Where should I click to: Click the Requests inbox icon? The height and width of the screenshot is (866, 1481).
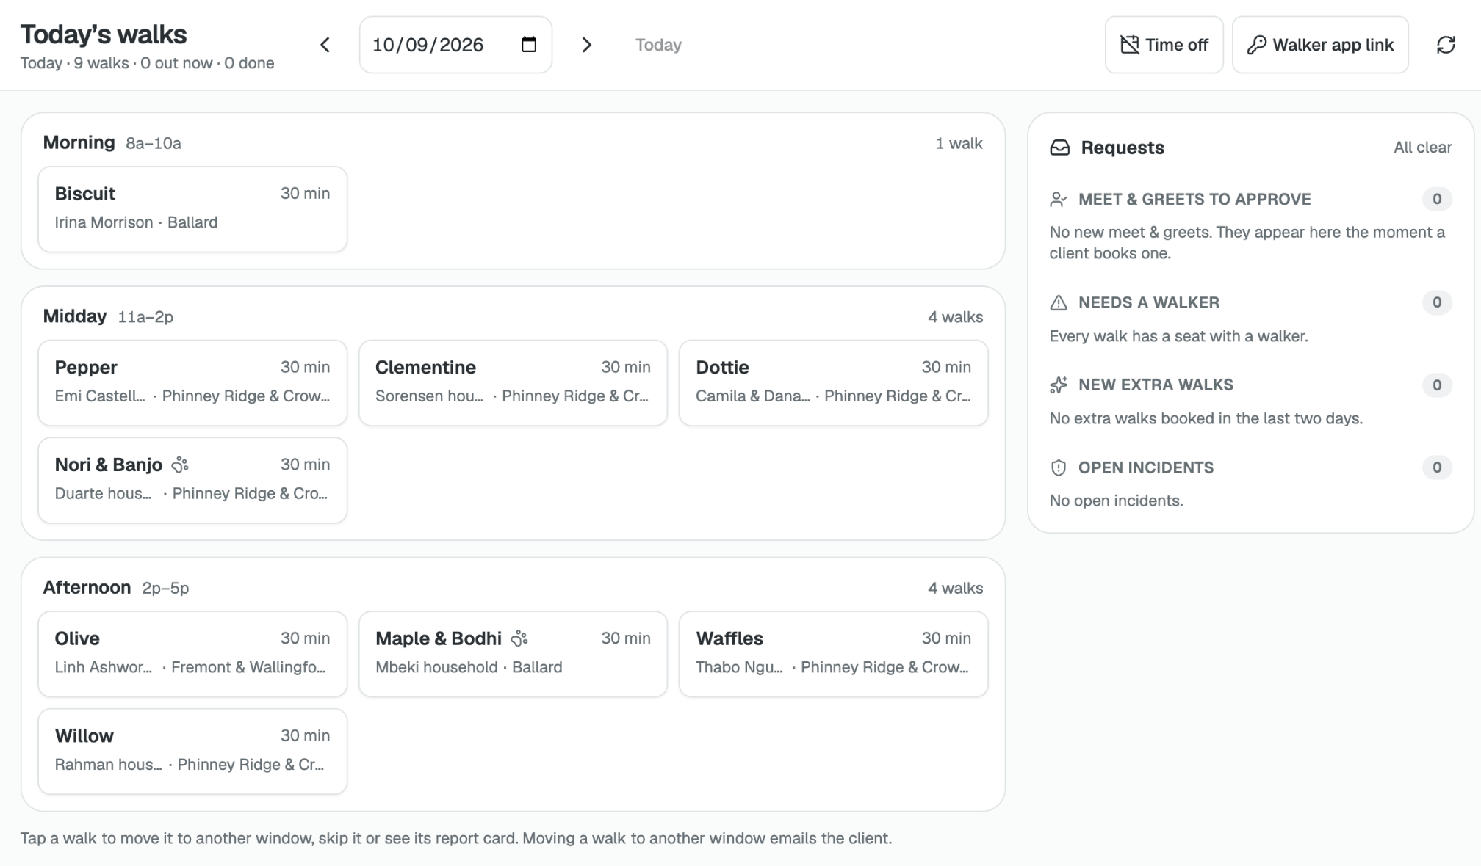click(1060, 148)
